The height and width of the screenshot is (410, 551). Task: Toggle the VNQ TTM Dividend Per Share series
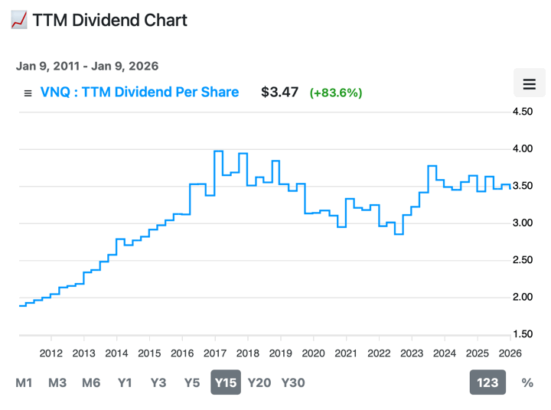click(x=139, y=93)
